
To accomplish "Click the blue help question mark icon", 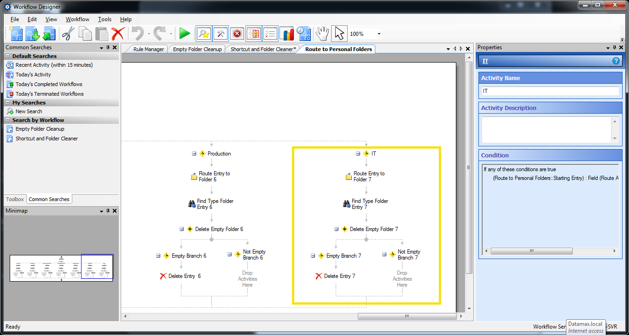I will click(616, 61).
